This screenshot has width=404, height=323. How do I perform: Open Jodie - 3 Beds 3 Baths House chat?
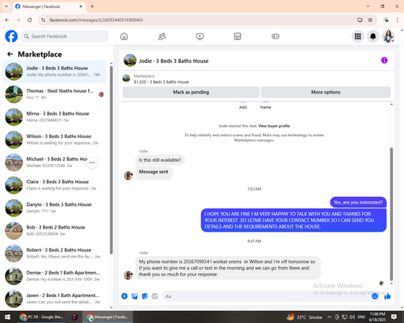(54, 72)
